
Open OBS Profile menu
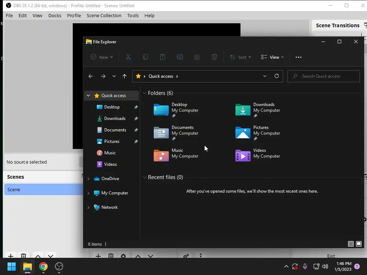74,15
